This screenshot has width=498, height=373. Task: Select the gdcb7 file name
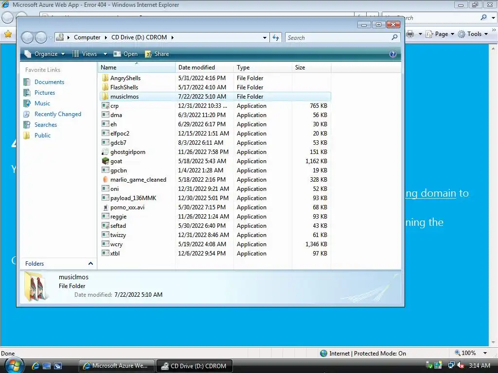(118, 143)
